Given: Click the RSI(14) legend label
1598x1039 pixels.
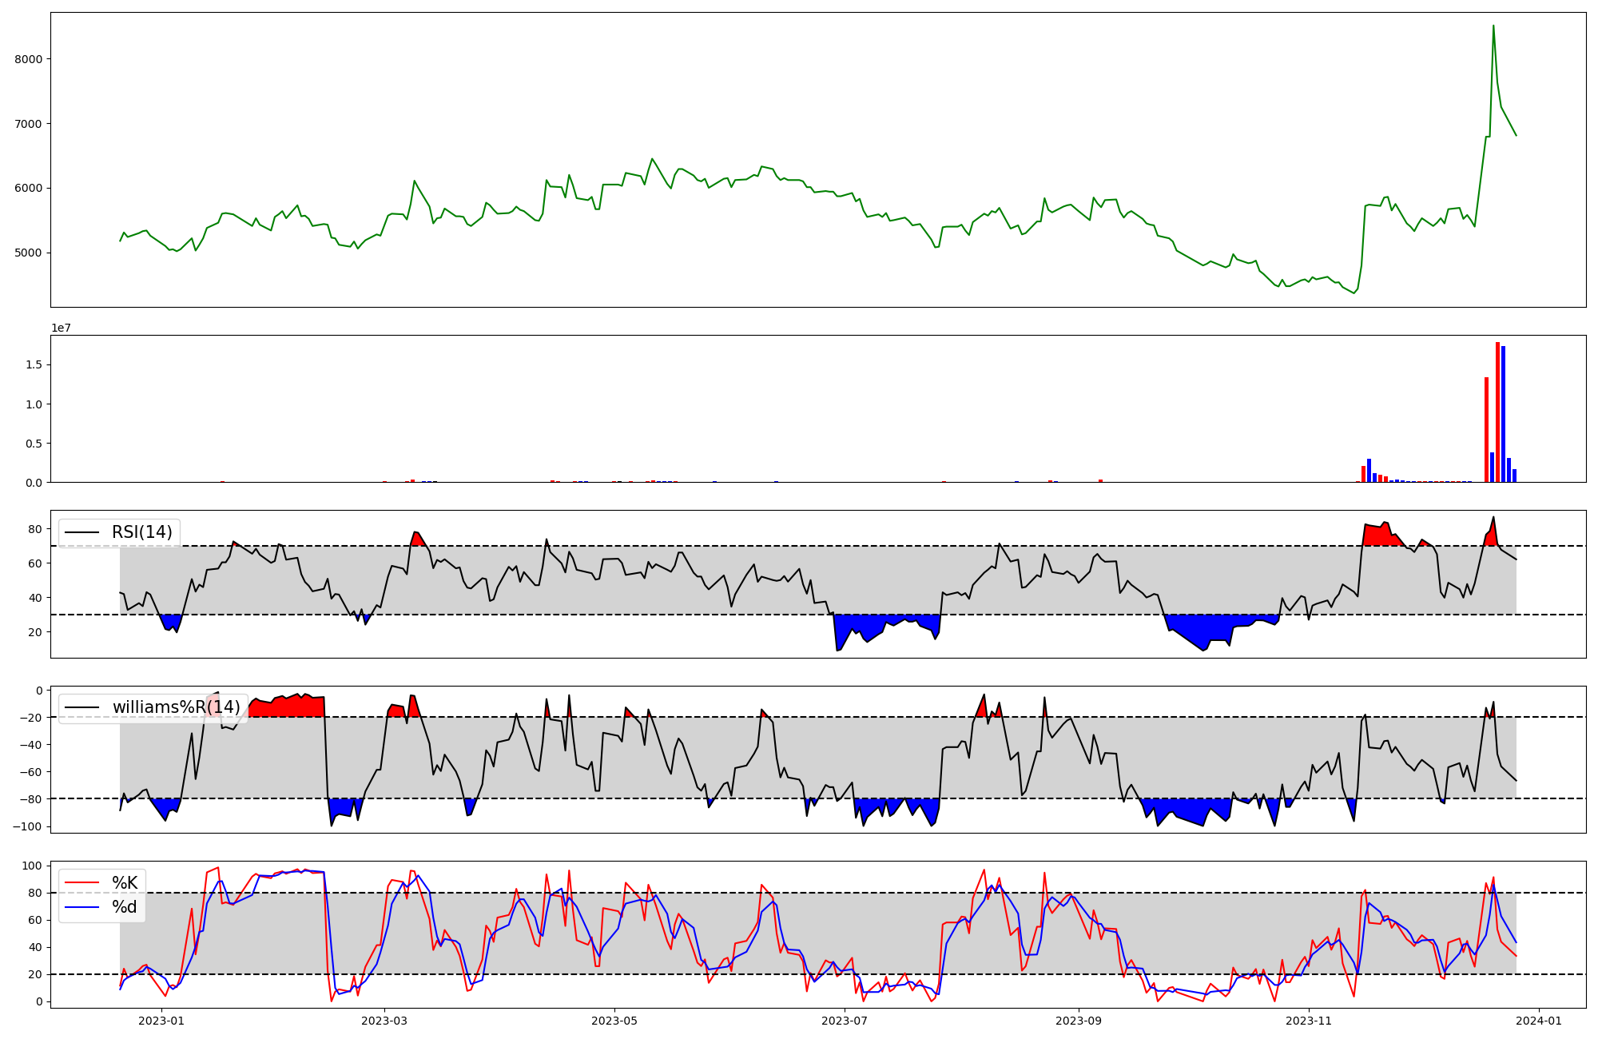Looking at the screenshot, I should (x=141, y=532).
